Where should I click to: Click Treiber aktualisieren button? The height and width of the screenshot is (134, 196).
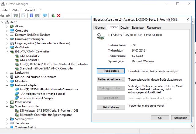point(111,79)
